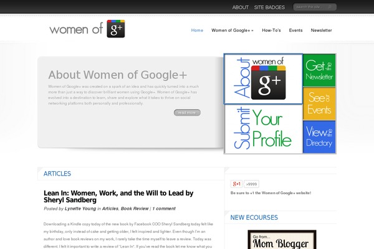
Task: Open the How-To's nav item
Action: click(271, 31)
